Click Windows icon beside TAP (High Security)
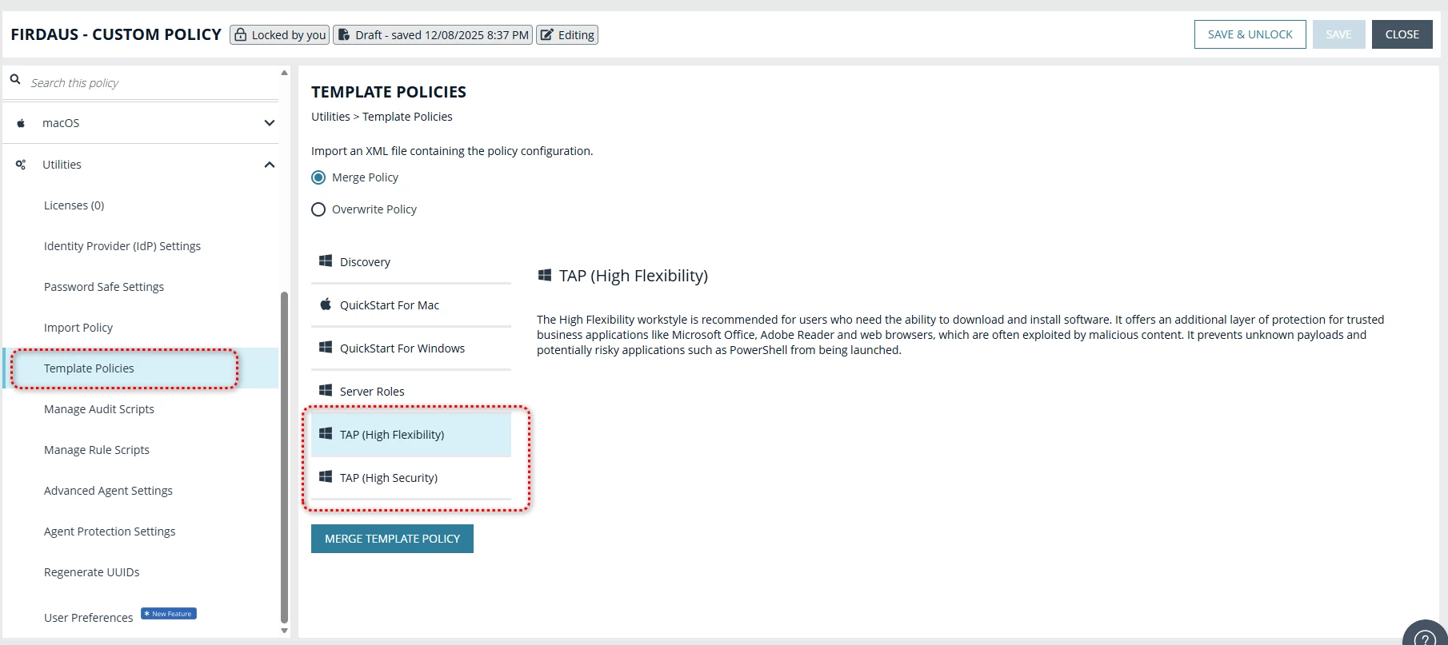Image resolution: width=1448 pixels, height=645 pixels. pos(326,476)
